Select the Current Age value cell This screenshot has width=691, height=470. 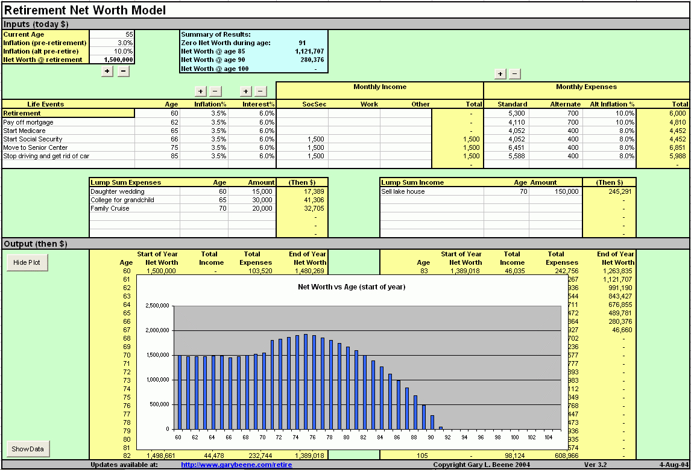112,35
